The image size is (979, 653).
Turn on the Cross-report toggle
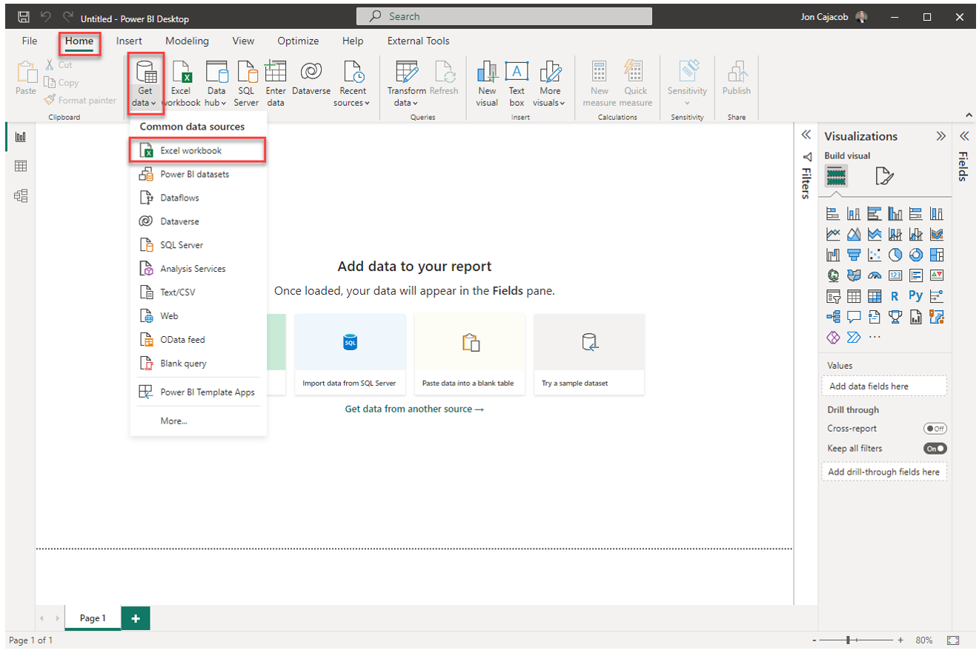(x=935, y=429)
